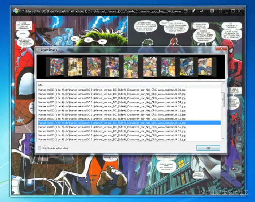This screenshot has height=202, width=255.
Task: Select the list entry ending in 08.jpg
Action: click(129, 98)
